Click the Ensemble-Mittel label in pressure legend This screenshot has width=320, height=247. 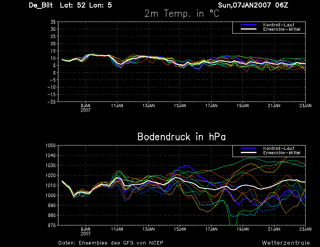[282, 153]
